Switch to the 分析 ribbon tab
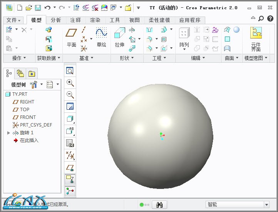The height and width of the screenshot is (212, 278). click(56, 20)
